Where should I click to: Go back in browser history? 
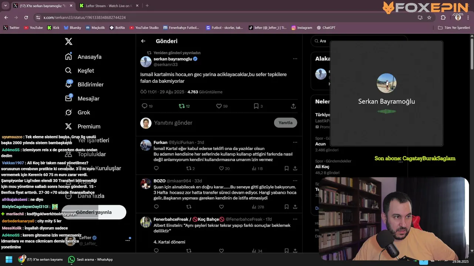pos(6,17)
